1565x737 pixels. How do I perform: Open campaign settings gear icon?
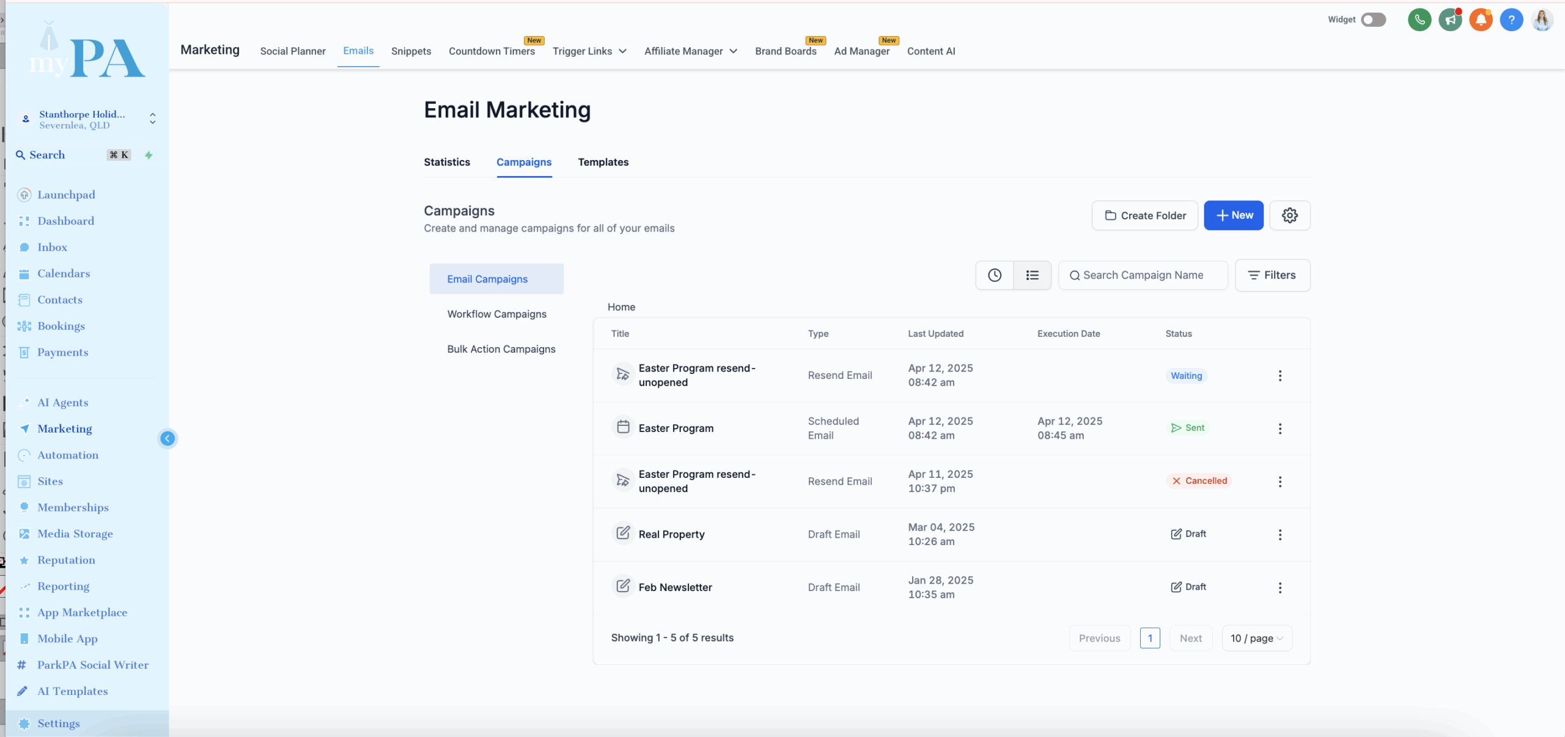coord(1290,215)
